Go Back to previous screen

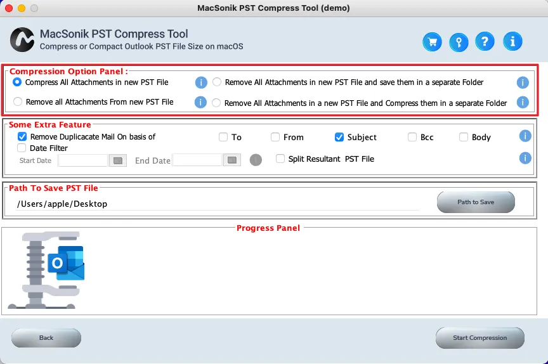[46, 338]
